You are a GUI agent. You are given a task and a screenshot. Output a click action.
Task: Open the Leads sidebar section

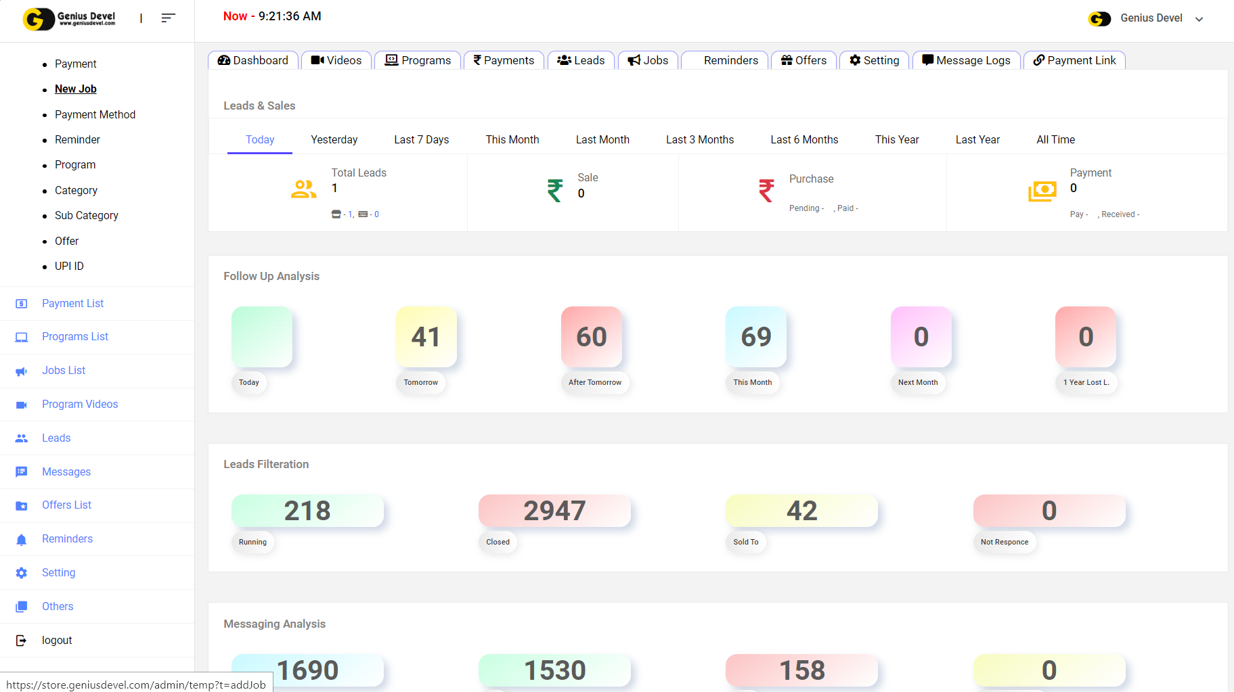(x=56, y=438)
